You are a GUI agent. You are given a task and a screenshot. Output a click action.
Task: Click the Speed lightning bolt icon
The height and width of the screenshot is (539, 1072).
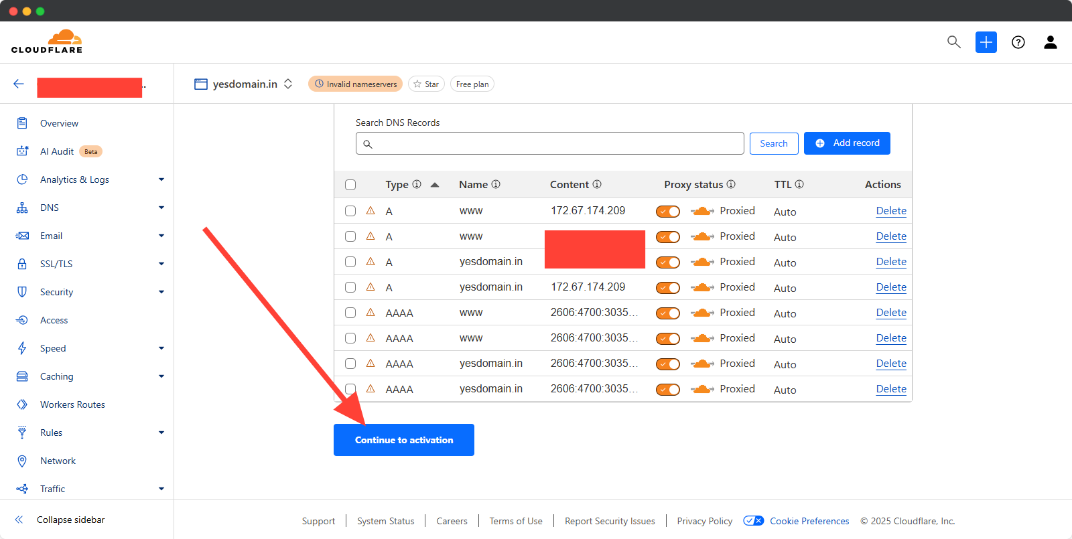pyautogui.click(x=22, y=348)
